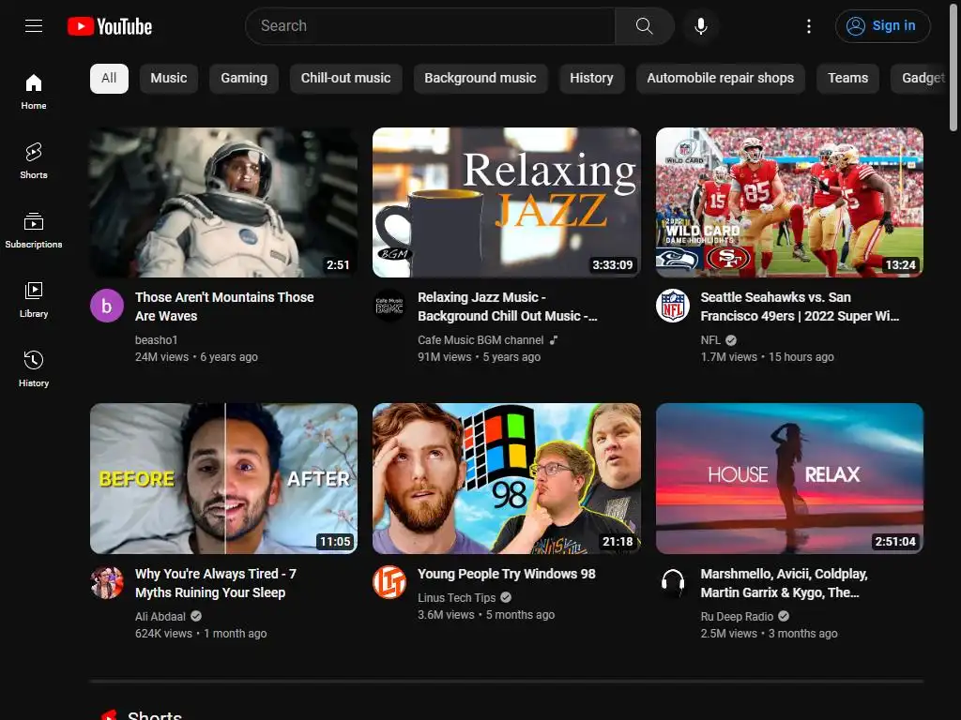961x720 pixels.
Task: Open the Cafe Music BGM channel avatar
Action: point(389,306)
